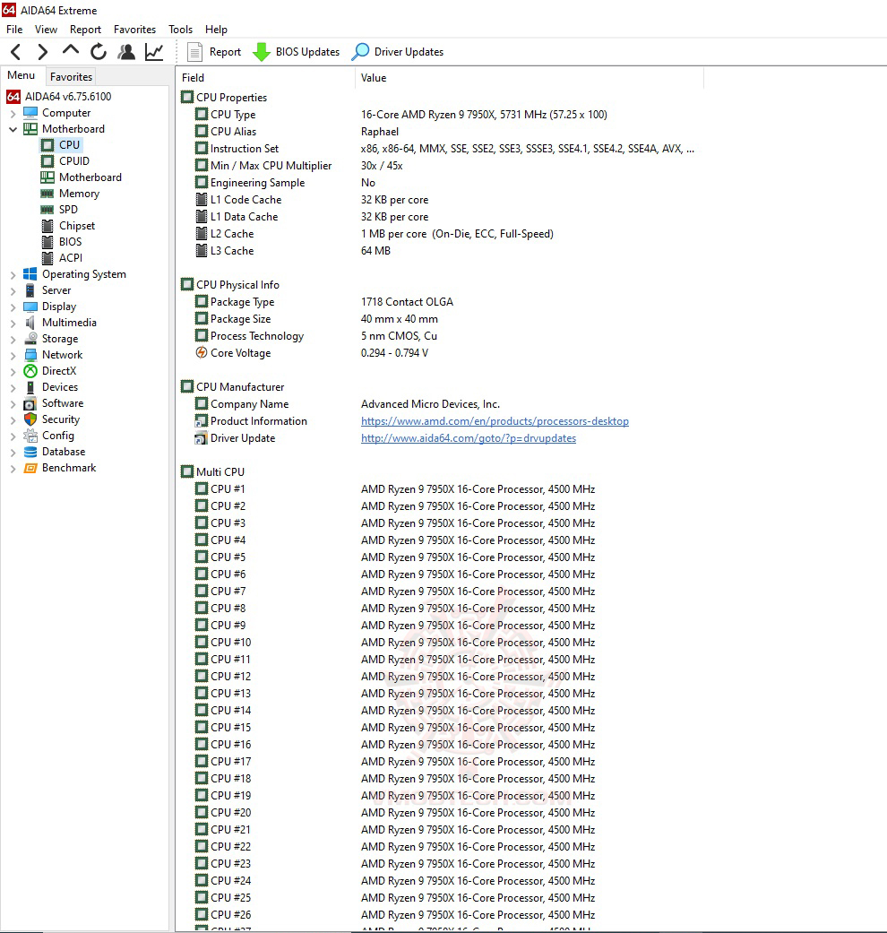This screenshot has width=887, height=933.
Task: Expand the Benchmark tree node
Action: point(13,468)
